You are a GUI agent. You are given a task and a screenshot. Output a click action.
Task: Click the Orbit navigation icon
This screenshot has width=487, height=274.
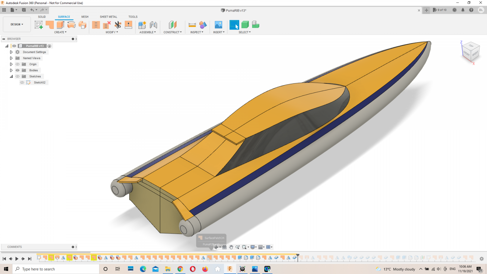[216, 247]
